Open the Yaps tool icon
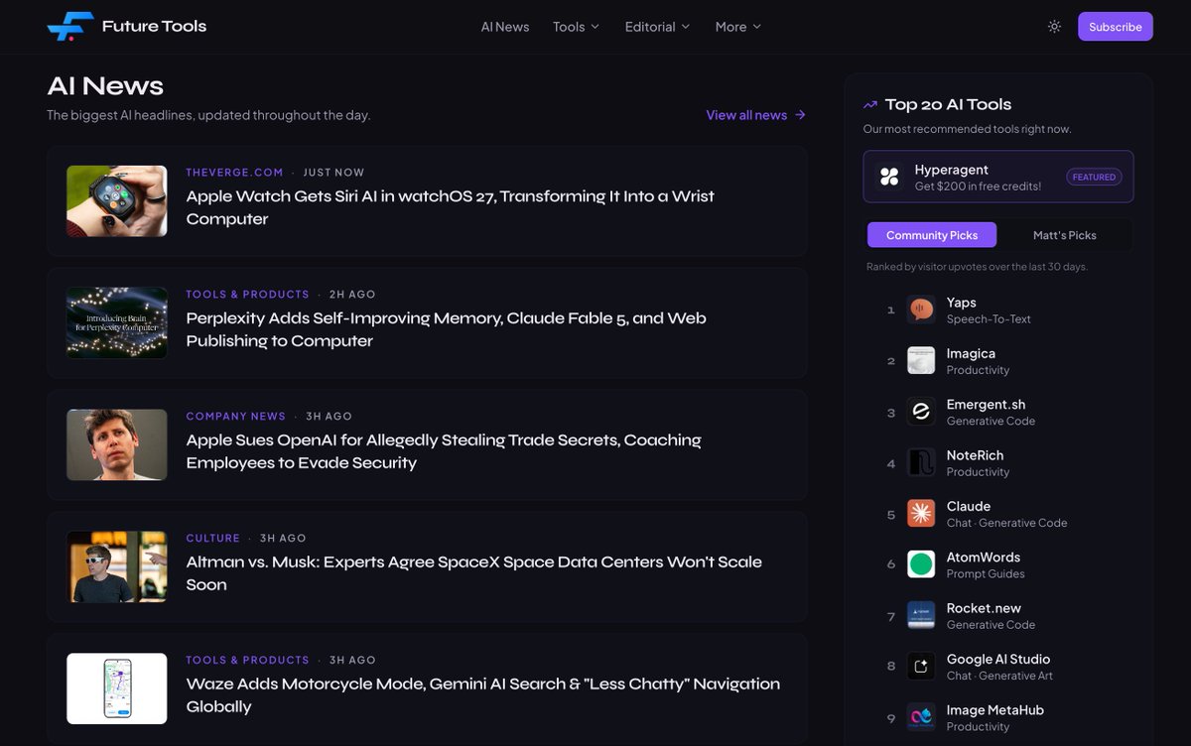The width and height of the screenshot is (1191, 746). click(x=921, y=311)
